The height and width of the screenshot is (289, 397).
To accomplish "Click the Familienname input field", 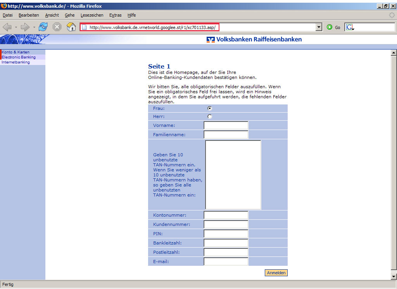I will click(x=226, y=135).
